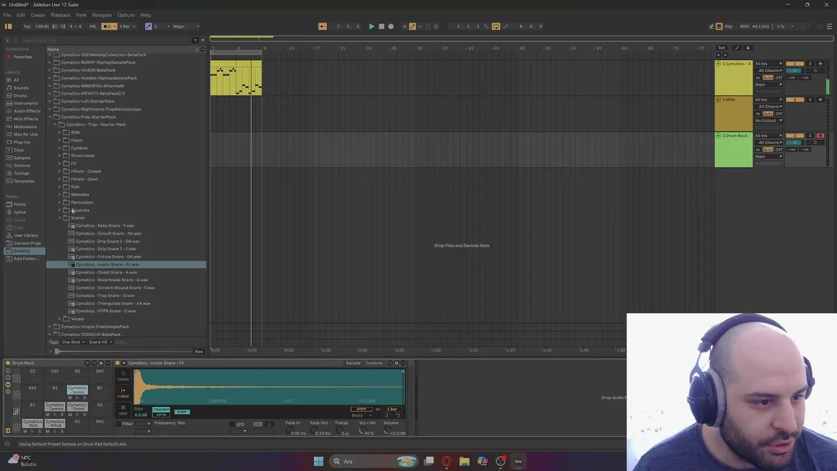Adjust the Volume knob in Simpler
The width and height of the screenshot is (837, 471).
click(388, 431)
